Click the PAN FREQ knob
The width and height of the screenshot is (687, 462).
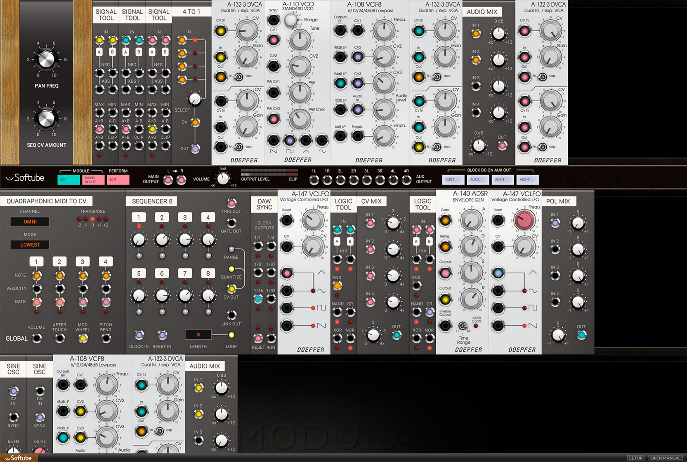tap(46, 60)
